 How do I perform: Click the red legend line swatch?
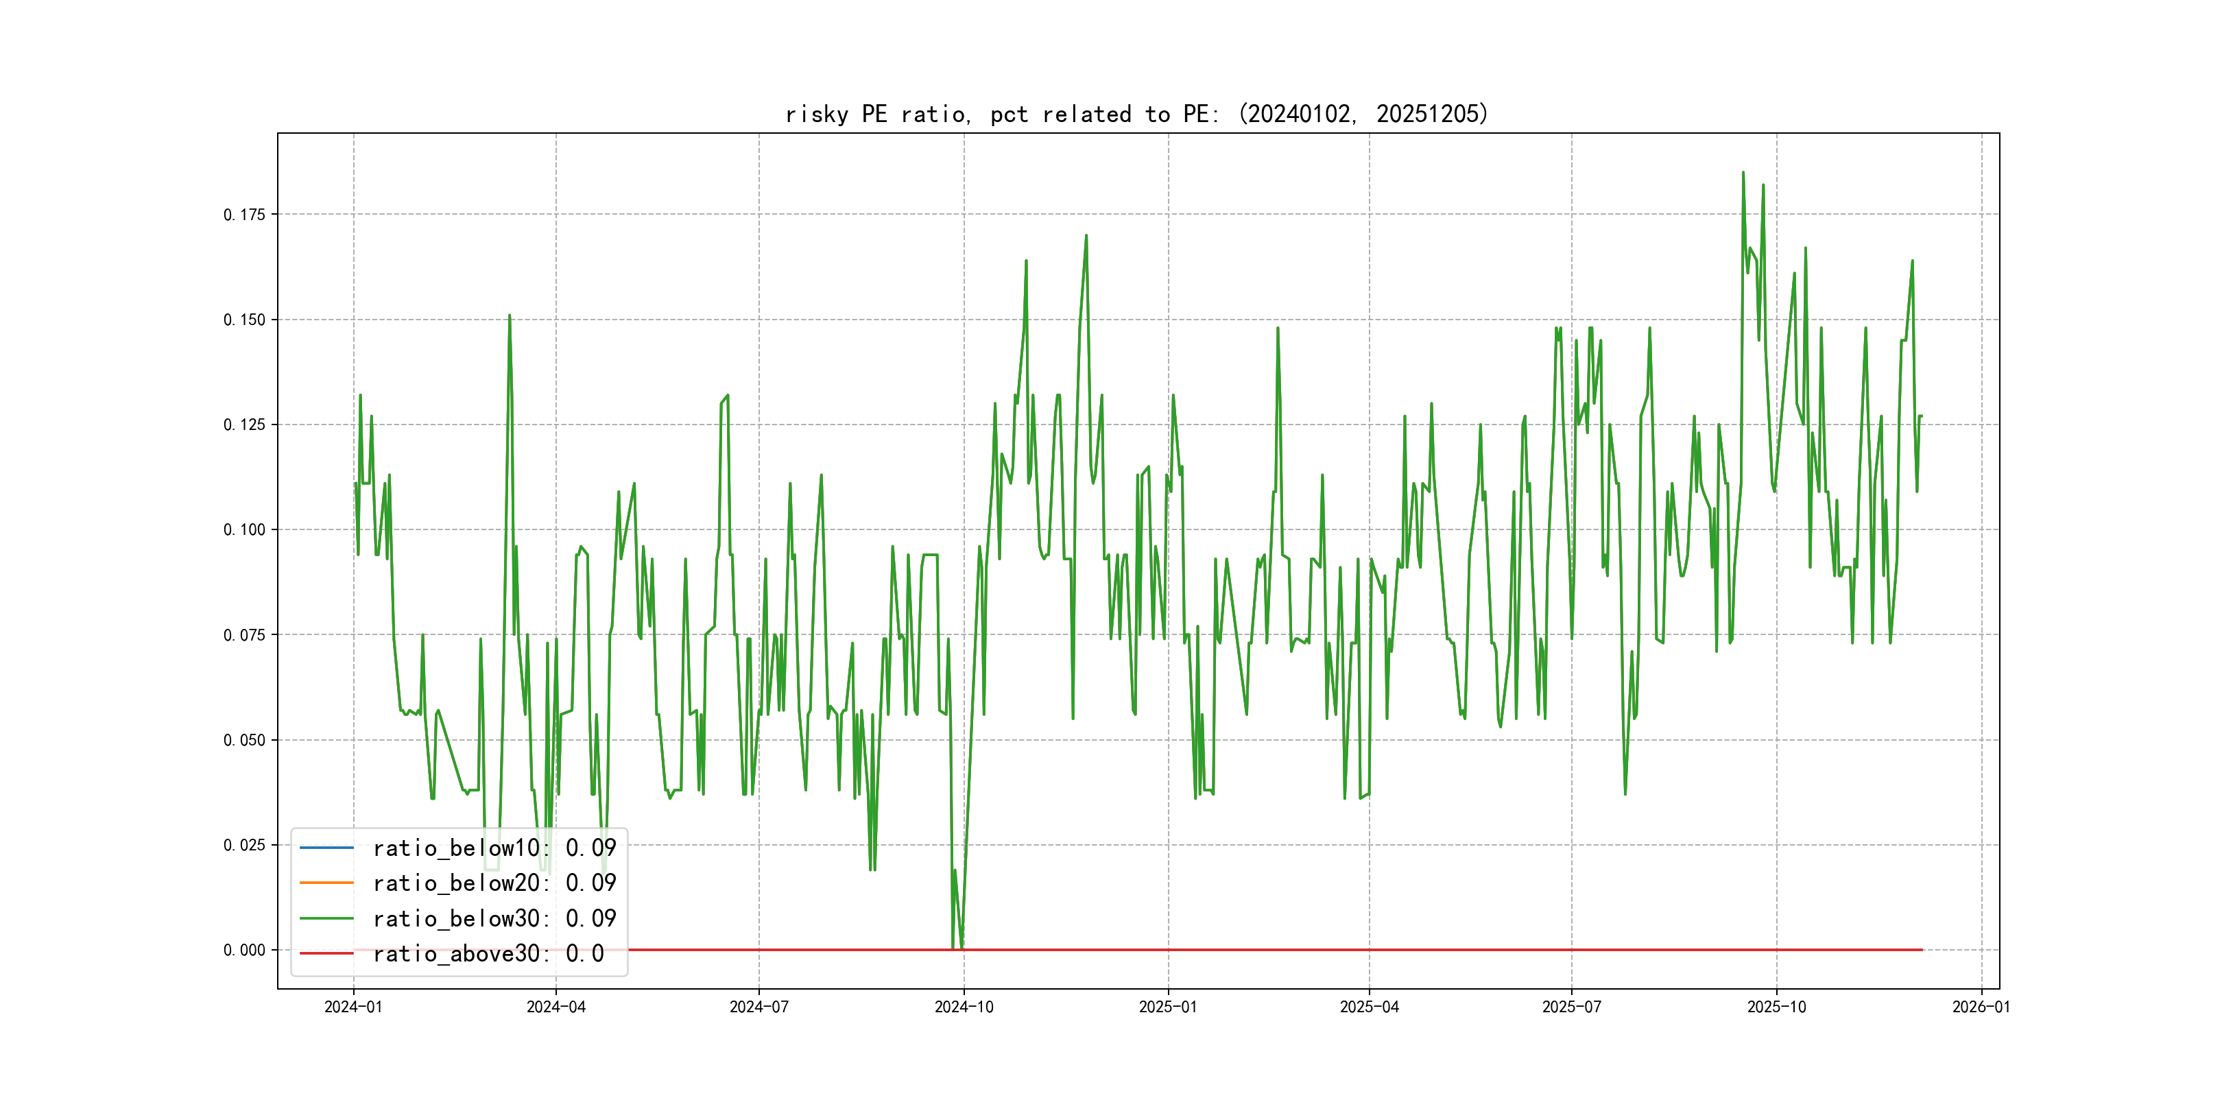point(326,954)
